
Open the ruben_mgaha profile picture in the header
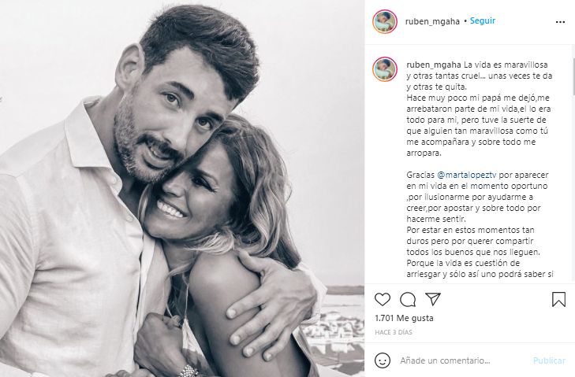tap(385, 21)
